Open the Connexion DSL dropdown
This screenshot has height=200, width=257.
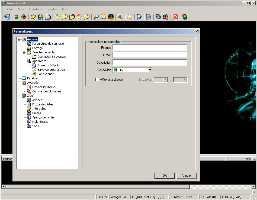[x=150, y=70]
